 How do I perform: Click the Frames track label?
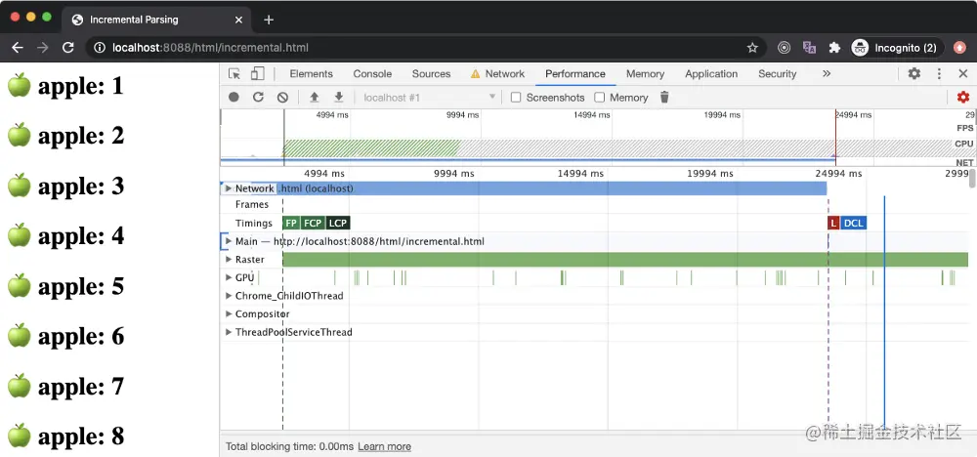click(x=252, y=204)
